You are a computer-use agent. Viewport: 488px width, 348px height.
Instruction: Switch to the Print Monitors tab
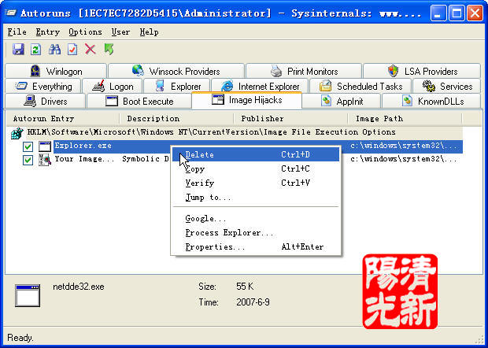304,71
